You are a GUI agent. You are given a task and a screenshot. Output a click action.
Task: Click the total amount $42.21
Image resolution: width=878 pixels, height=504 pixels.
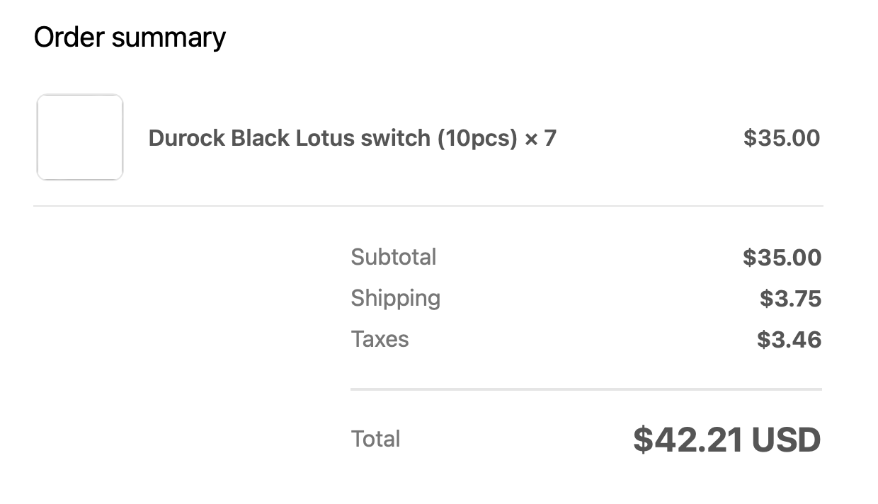coord(688,440)
